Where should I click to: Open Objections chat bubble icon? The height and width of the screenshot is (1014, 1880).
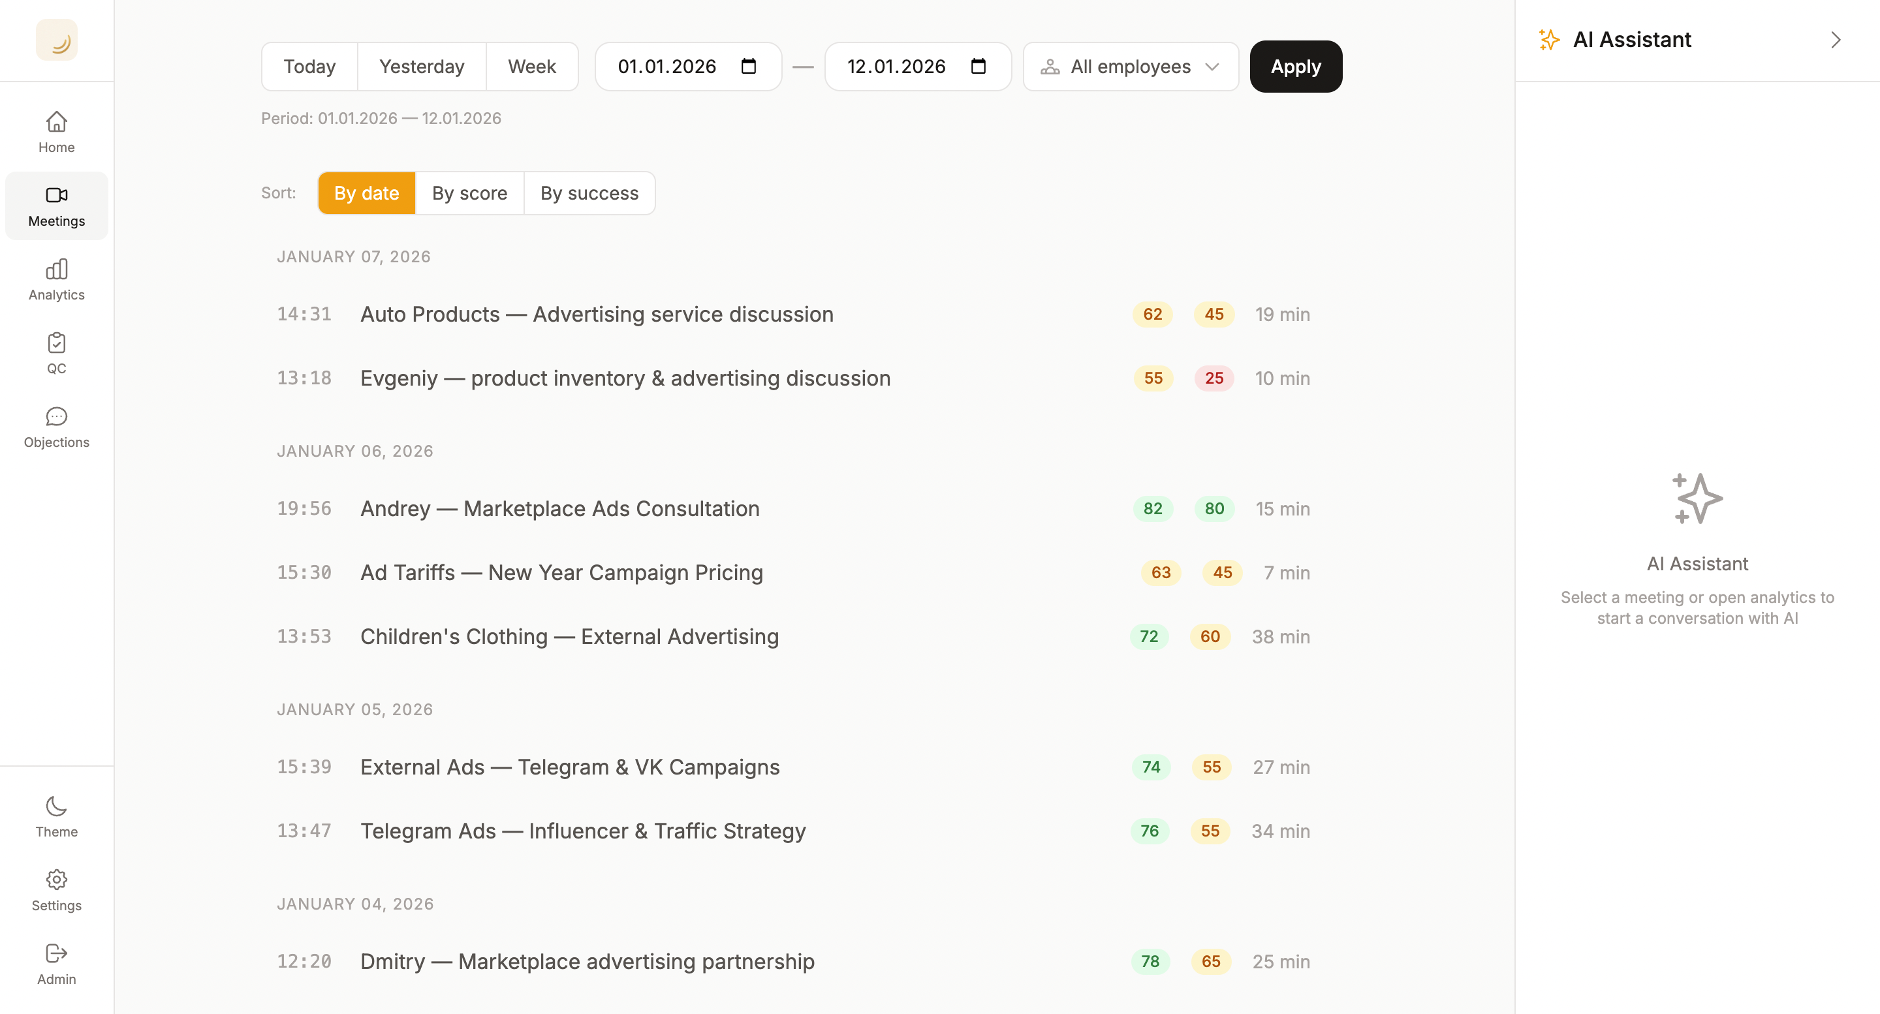[56, 416]
